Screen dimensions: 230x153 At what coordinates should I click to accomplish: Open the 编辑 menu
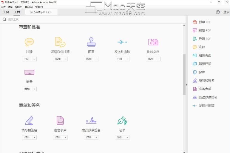pos(10,7)
